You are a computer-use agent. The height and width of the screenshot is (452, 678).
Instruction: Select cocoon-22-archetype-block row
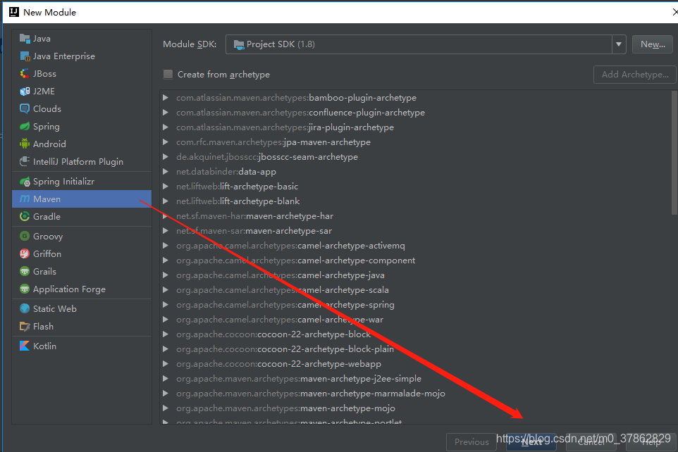point(415,334)
